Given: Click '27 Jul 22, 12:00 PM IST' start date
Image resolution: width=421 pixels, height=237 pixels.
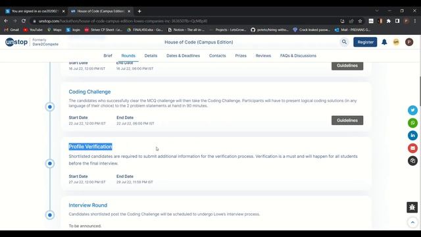Looking at the screenshot, I should click(x=87, y=182).
